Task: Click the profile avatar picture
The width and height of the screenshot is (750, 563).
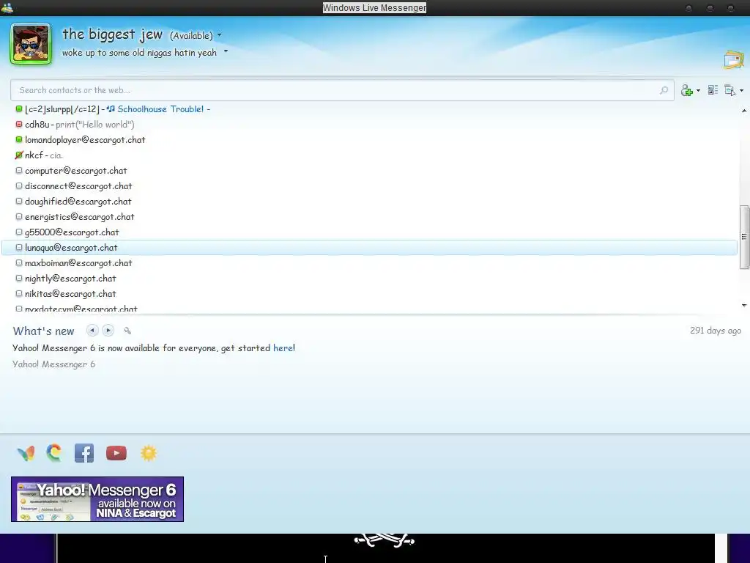Action: click(31, 43)
